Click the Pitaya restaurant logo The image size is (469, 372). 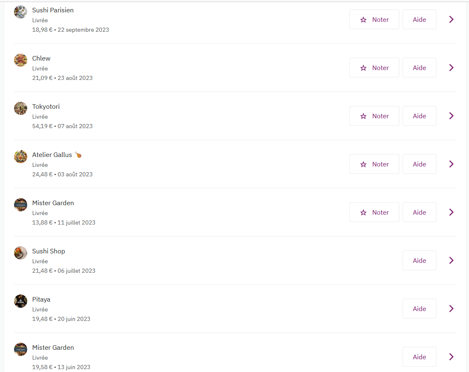(x=21, y=301)
